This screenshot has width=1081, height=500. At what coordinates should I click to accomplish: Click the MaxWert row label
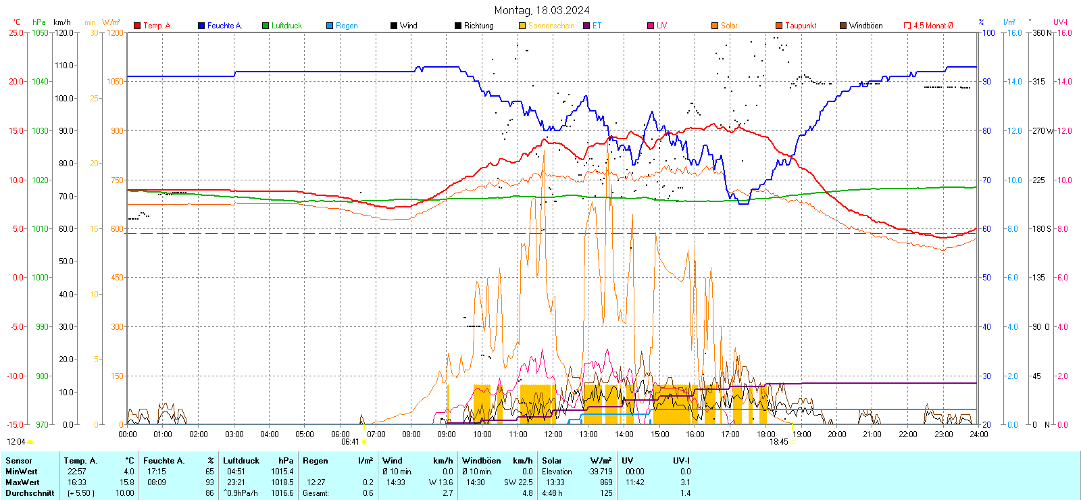(x=22, y=482)
